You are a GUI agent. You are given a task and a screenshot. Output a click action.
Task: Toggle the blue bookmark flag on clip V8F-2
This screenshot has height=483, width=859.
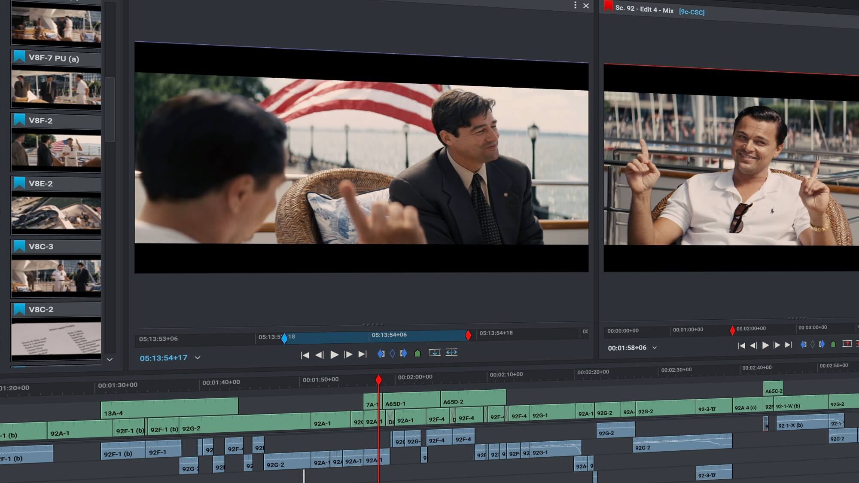pyautogui.click(x=19, y=121)
